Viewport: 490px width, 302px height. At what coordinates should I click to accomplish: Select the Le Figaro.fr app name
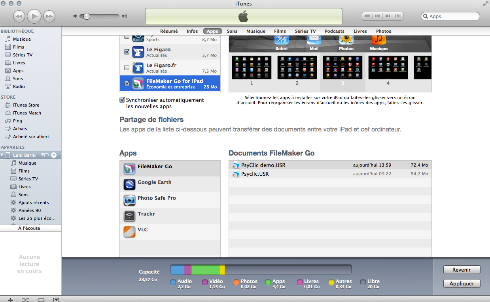pyautogui.click(x=161, y=65)
